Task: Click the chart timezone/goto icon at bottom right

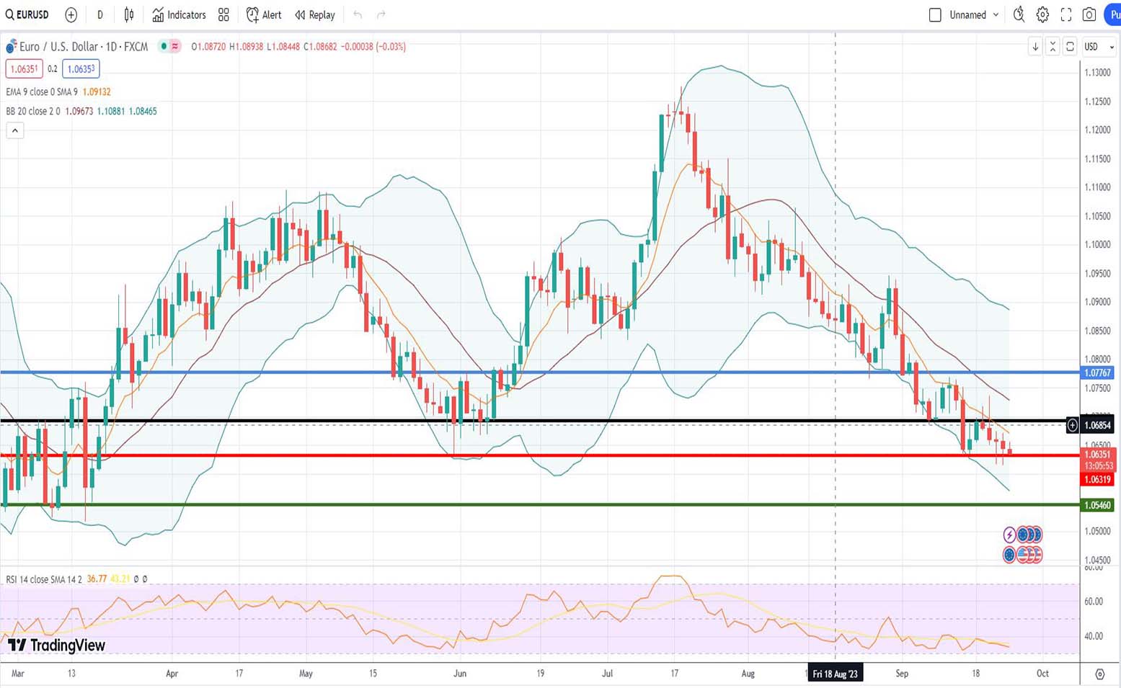Action: click(x=1099, y=674)
